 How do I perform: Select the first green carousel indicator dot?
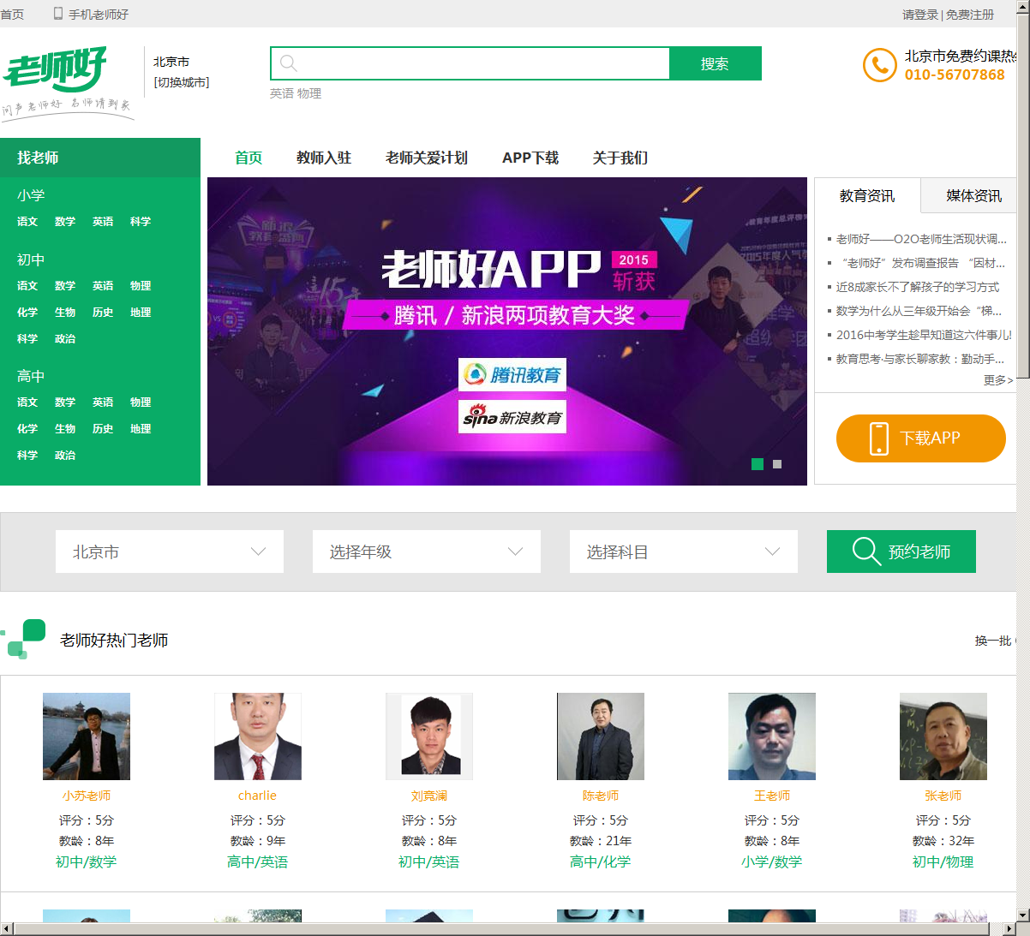pyautogui.click(x=758, y=464)
